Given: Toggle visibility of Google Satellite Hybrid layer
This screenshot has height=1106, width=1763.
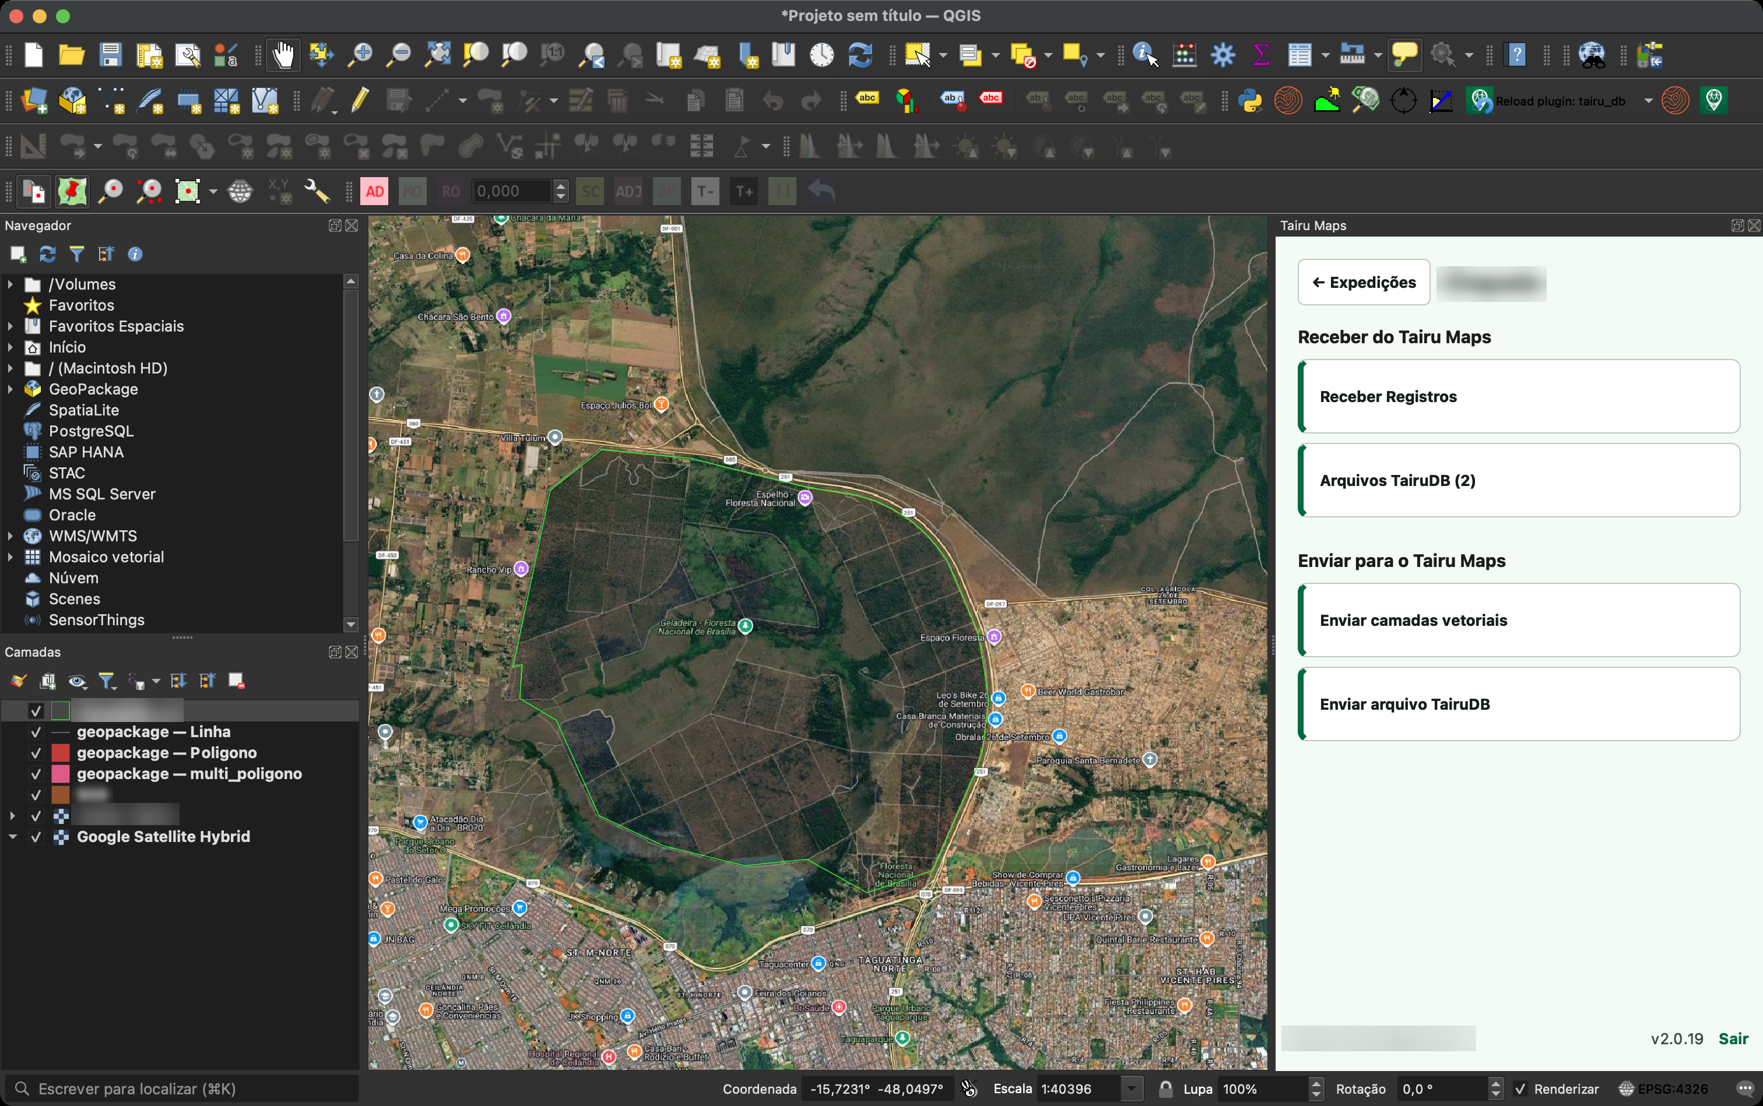Looking at the screenshot, I should 36,837.
